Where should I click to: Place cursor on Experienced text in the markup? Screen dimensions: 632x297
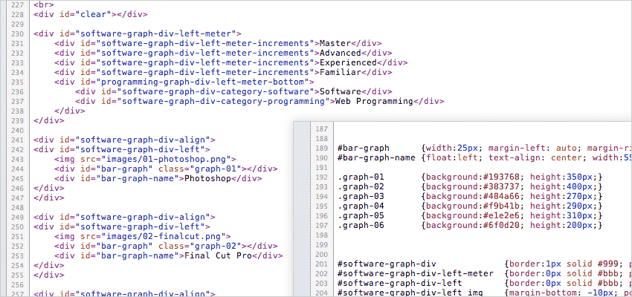point(347,62)
